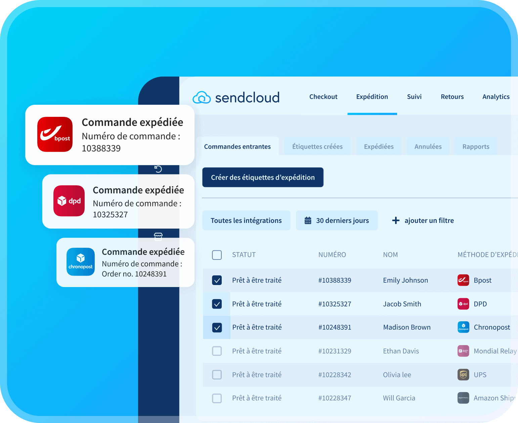Uncheck the checkbox for order #10325327
This screenshot has height=423, width=518.
coord(217,304)
